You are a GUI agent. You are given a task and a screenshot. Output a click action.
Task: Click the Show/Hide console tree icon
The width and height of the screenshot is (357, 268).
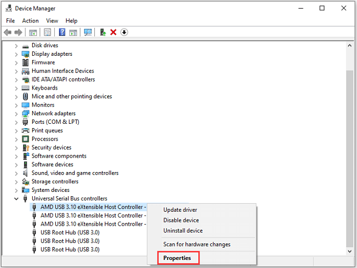(x=33, y=32)
